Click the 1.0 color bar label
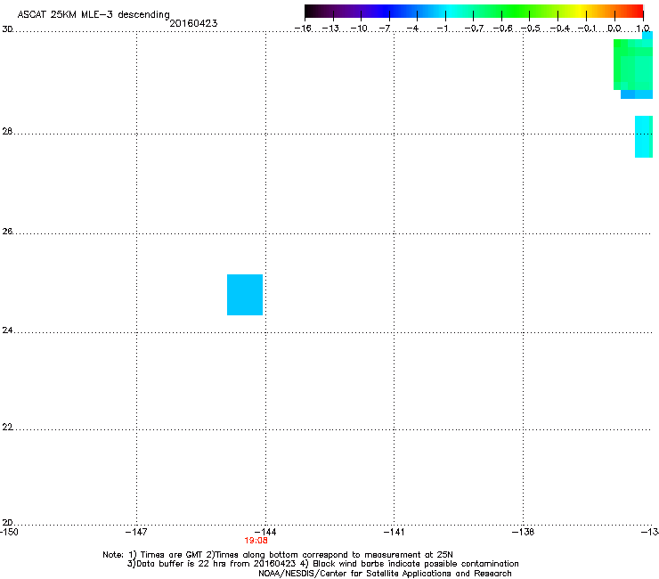Screen dimensions: 659x579 [643, 29]
